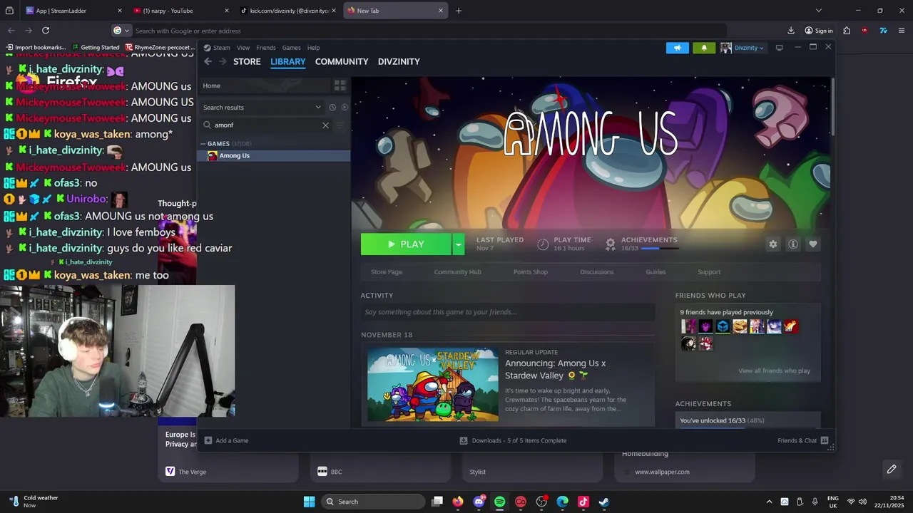Open the browser extensions icon
The width and height of the screenshot is (913, 513).
[847, 31]
